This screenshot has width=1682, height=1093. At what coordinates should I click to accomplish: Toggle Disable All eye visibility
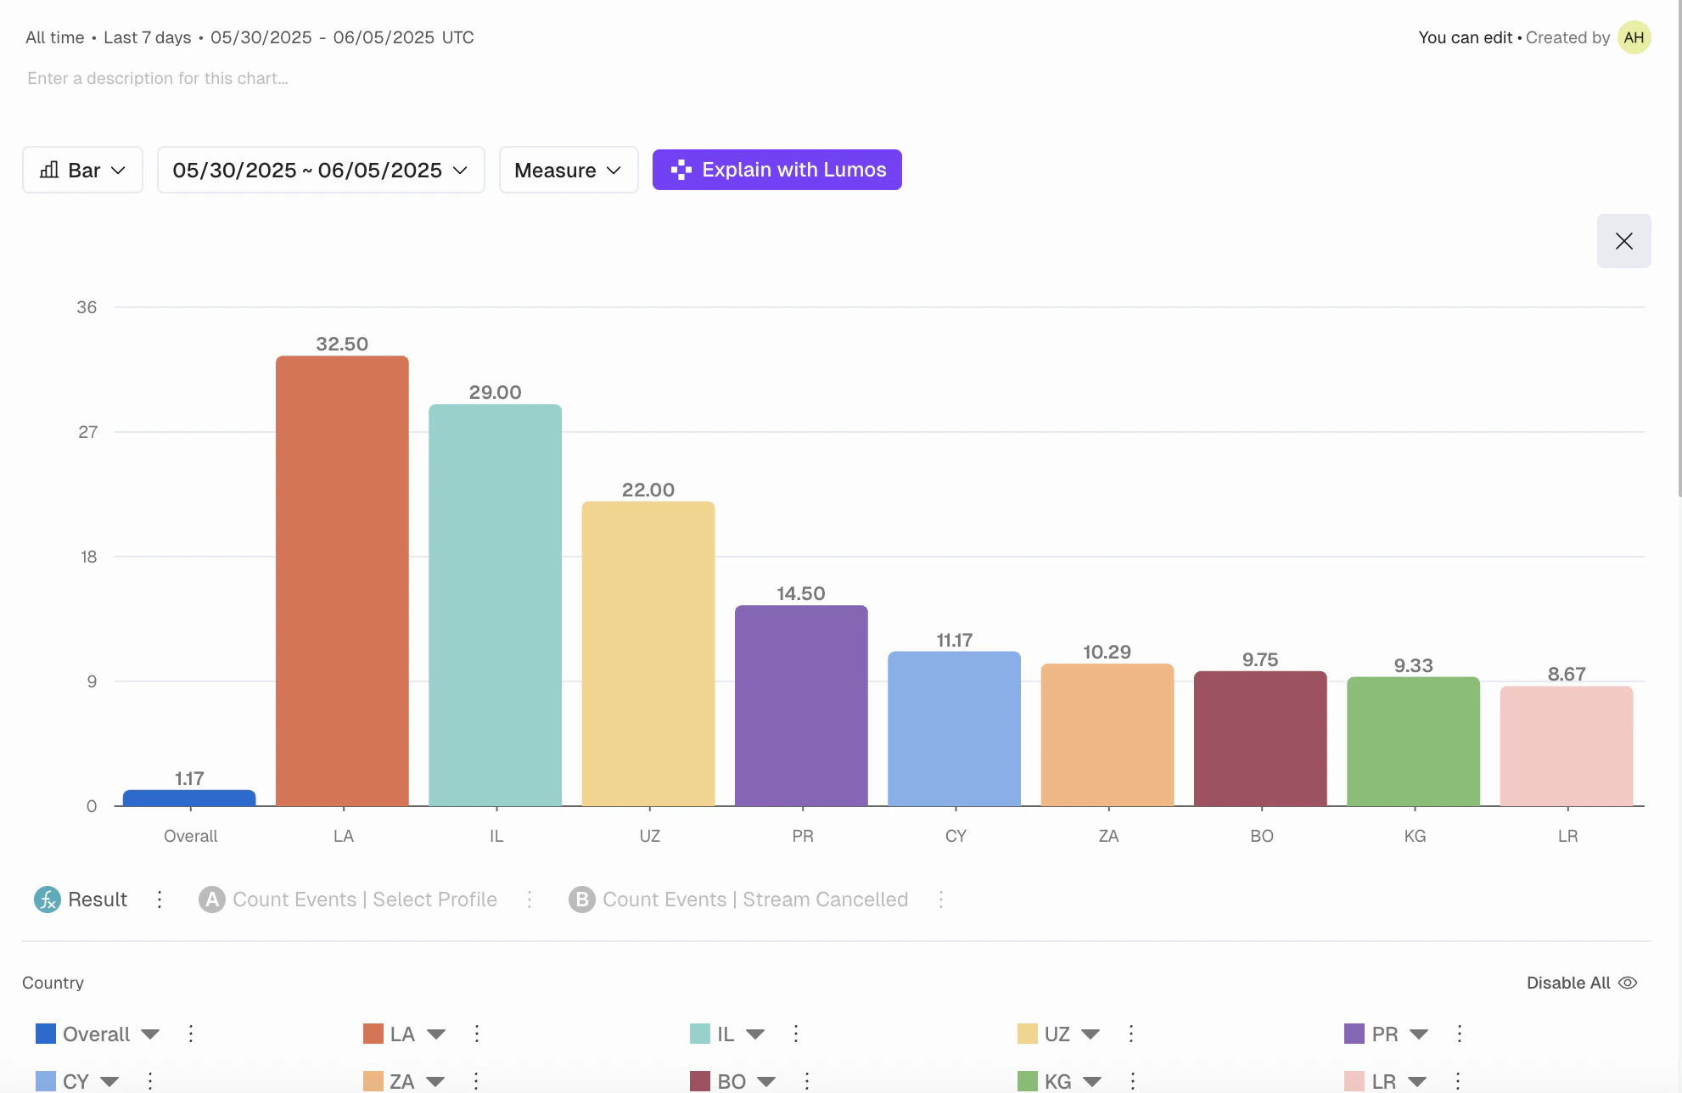[x=1628, y=983]
